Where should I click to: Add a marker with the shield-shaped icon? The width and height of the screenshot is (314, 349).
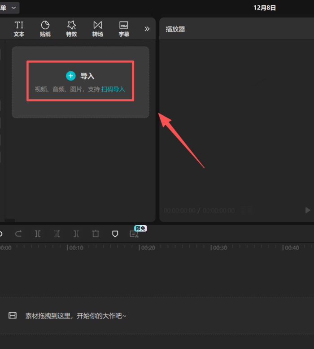[x=115, y=234]
